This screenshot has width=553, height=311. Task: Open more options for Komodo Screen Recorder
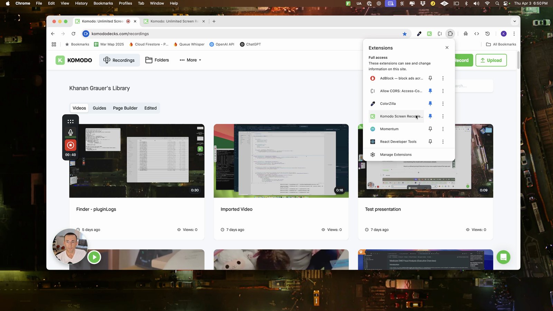click(443, 116)
